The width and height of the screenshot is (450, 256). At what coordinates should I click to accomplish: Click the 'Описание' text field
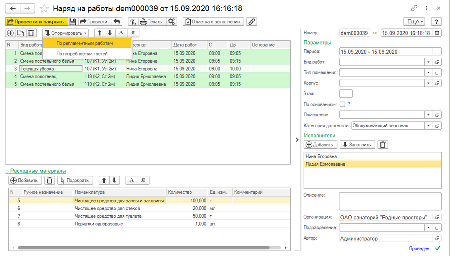point(390,201)
